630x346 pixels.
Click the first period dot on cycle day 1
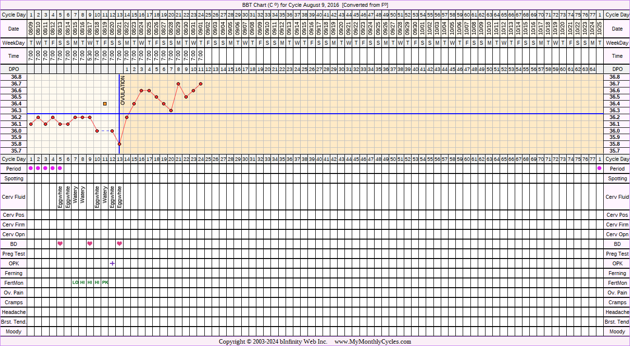[31, 168]
